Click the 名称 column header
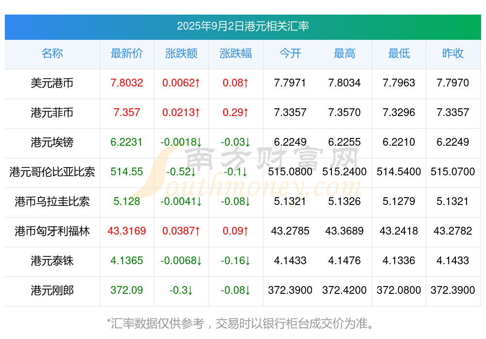 [52, 53]
